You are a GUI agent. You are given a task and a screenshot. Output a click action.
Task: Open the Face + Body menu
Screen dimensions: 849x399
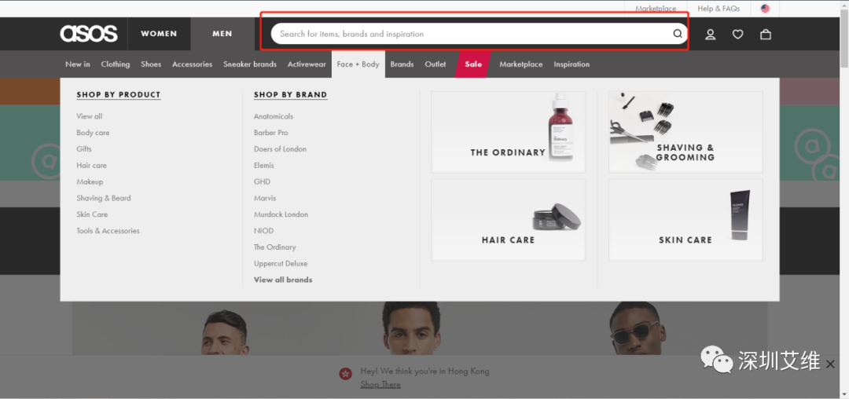[x=358, y=64]
